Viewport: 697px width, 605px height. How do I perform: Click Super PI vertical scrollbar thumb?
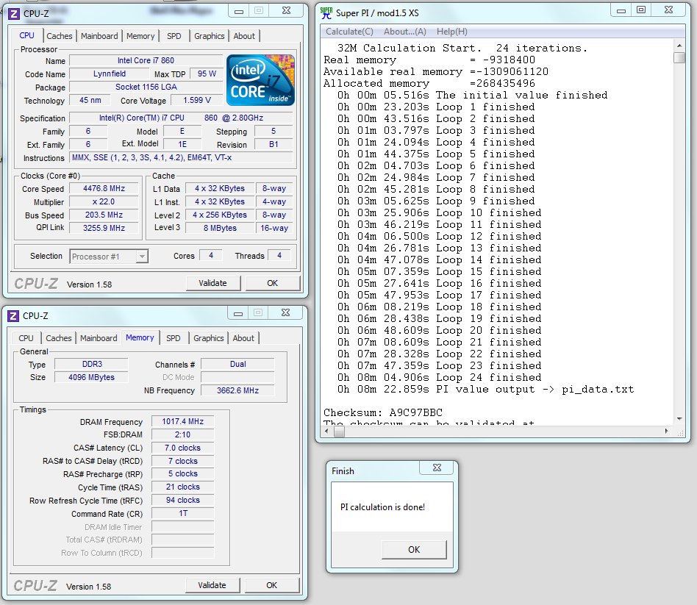(679, 58)
